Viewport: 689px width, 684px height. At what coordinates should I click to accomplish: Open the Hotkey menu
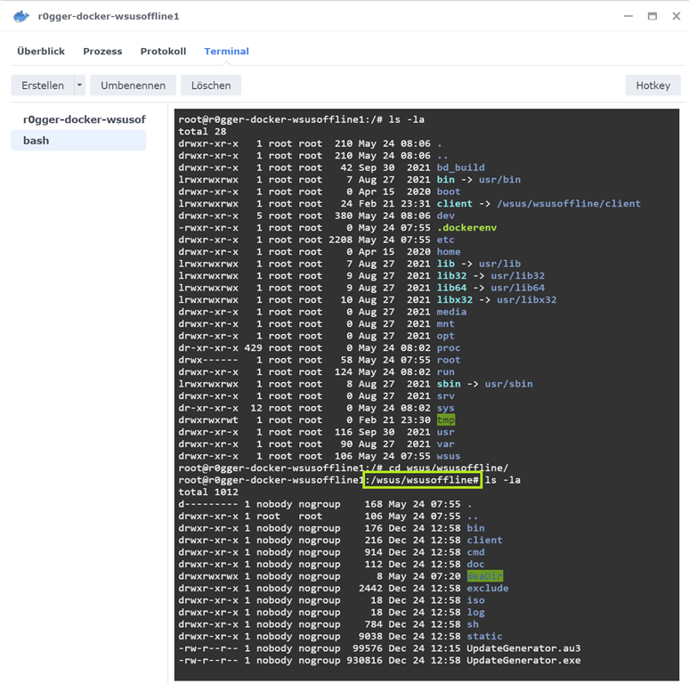tap(653, 85)
